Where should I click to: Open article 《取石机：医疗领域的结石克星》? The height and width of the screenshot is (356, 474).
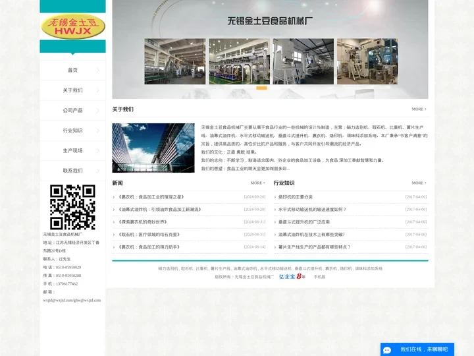(148, 235)
